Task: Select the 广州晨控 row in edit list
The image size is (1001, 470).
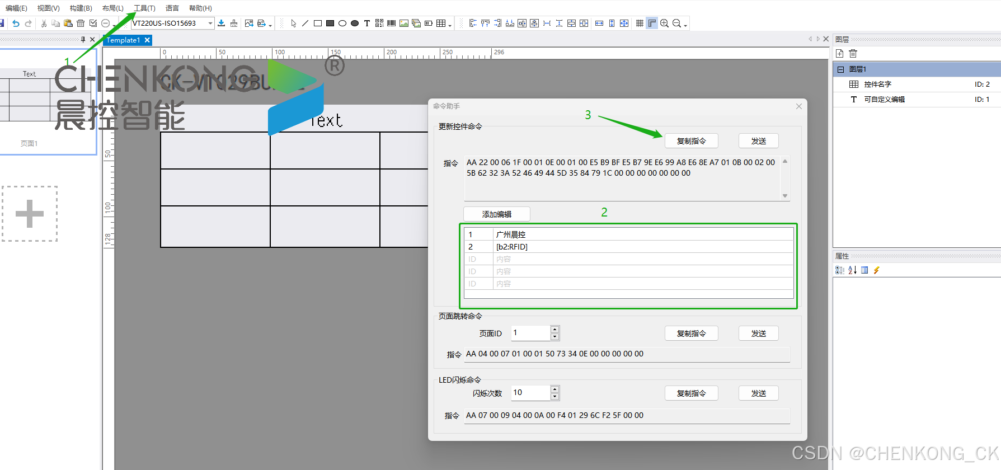Action: click(x=629, y=234)
